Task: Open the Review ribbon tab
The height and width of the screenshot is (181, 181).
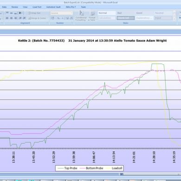Action: (15, 7)
